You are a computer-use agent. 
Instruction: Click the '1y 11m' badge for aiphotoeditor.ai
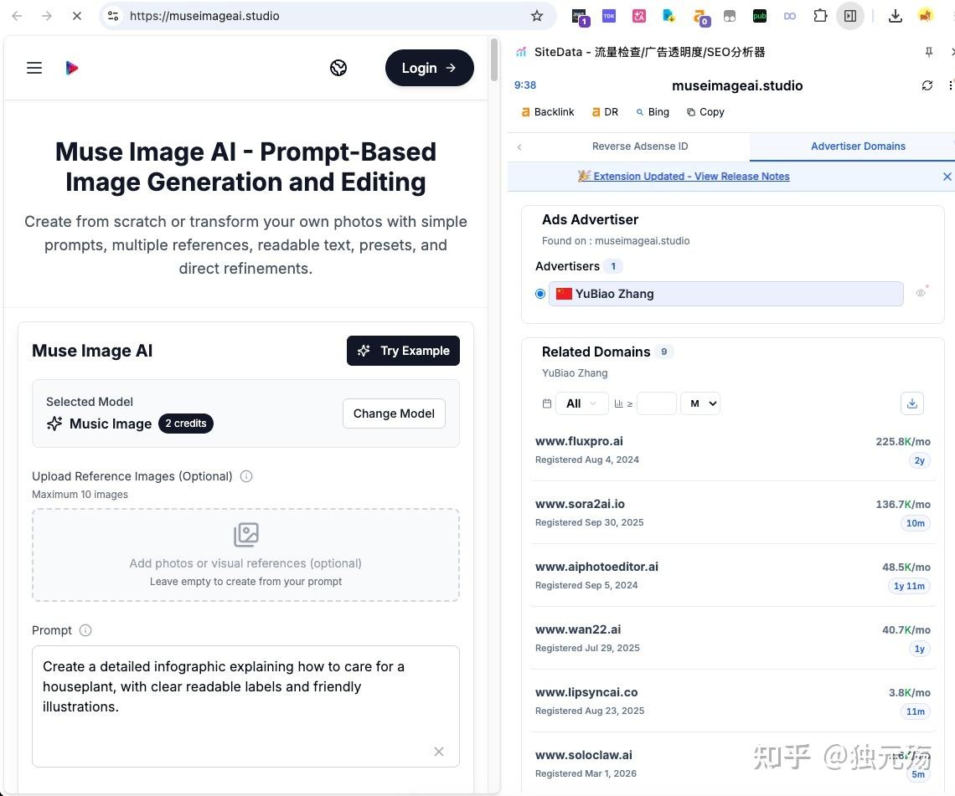tap(909, 586)
